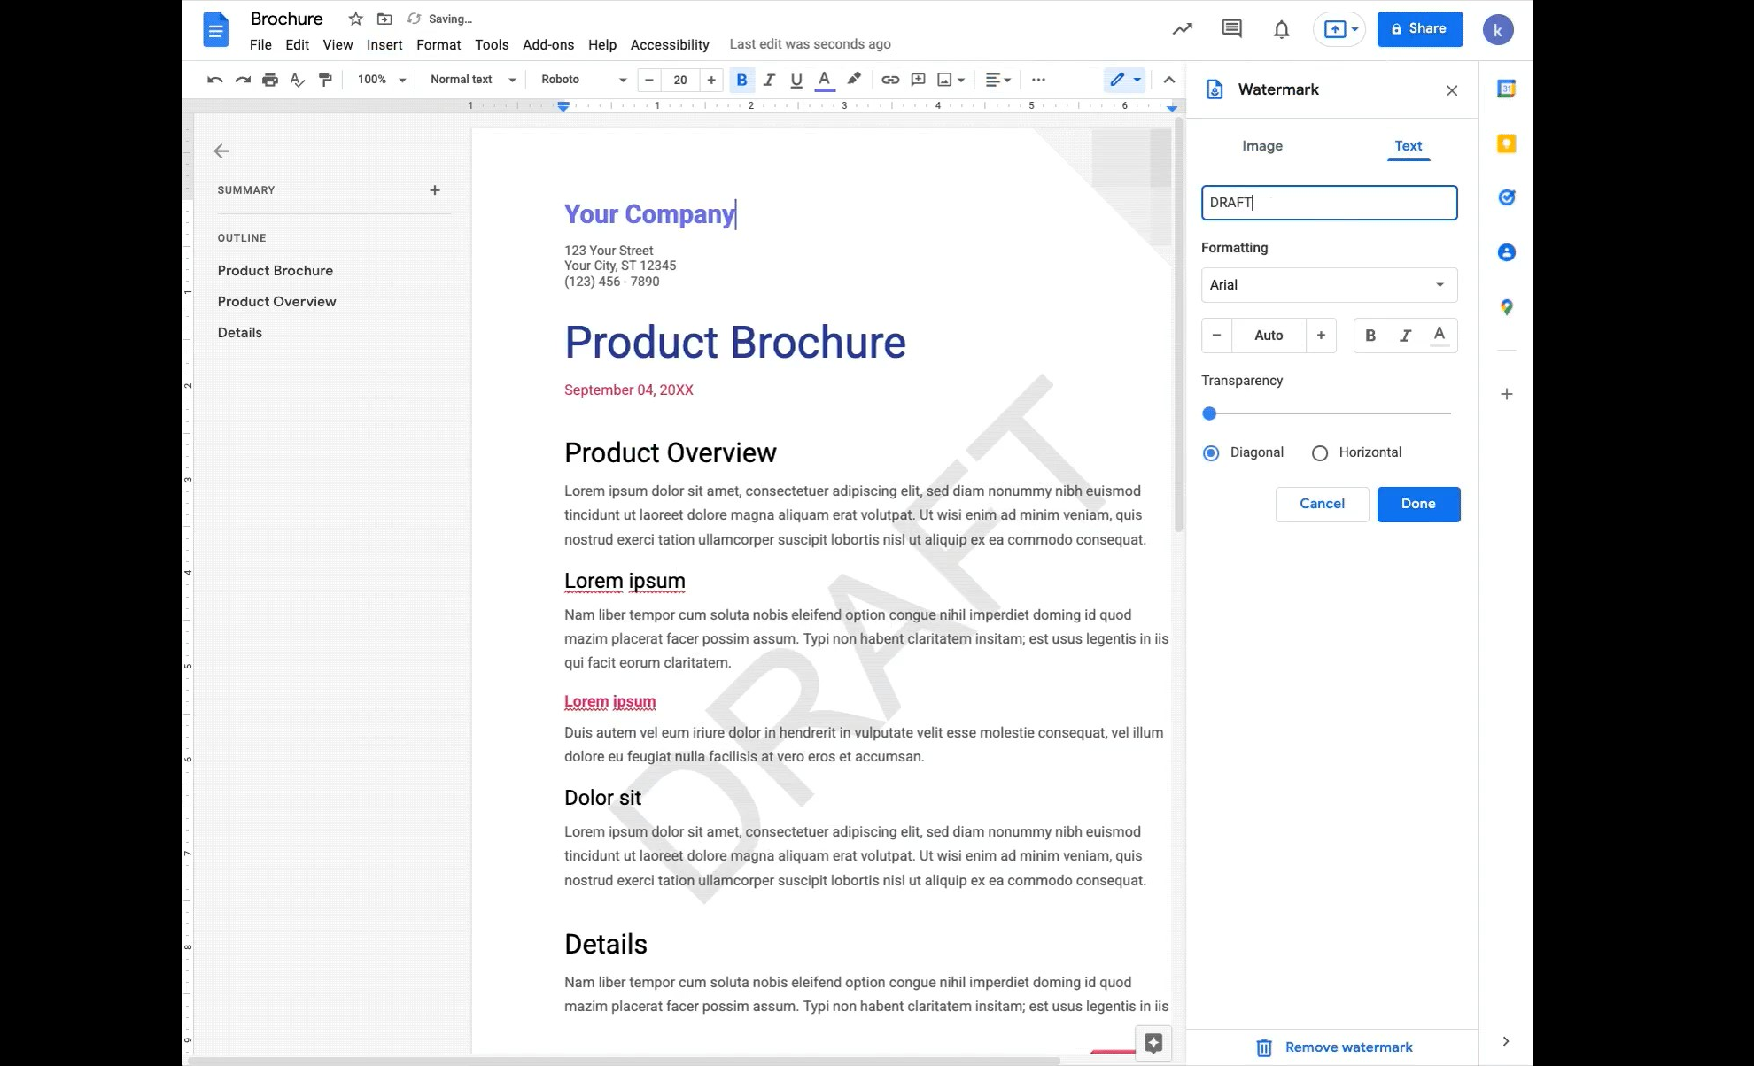Image resolution: width=1754 pixels, height=1066 pixels.
Task: Click the print icon in toolbar
Action: click(x=270, y=80)
